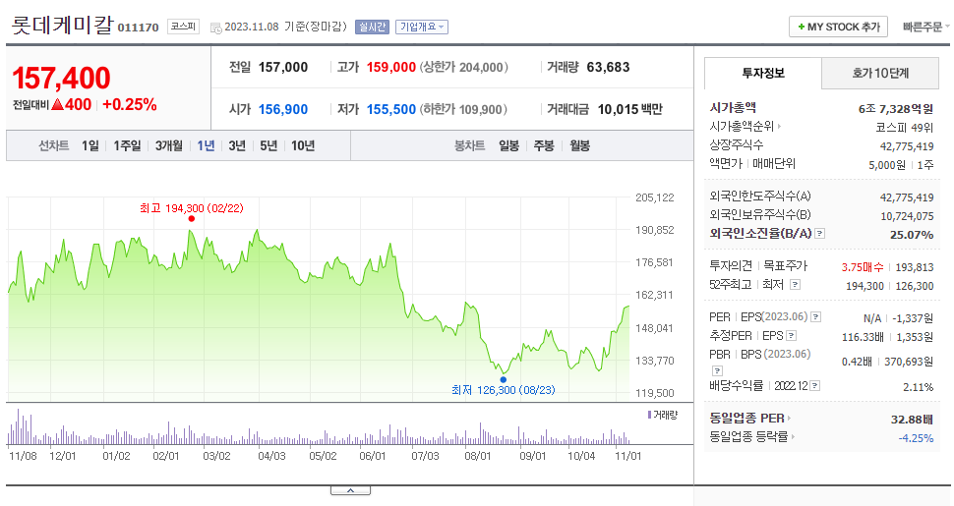Click the 배당수익률 value 2.11%
This screenshot has width=954, height=506.
[x=919, y=387]
